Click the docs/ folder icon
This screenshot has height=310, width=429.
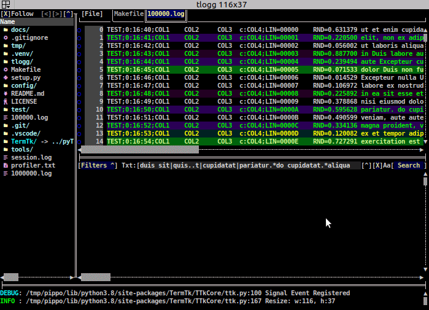click(x=6, y=30)
